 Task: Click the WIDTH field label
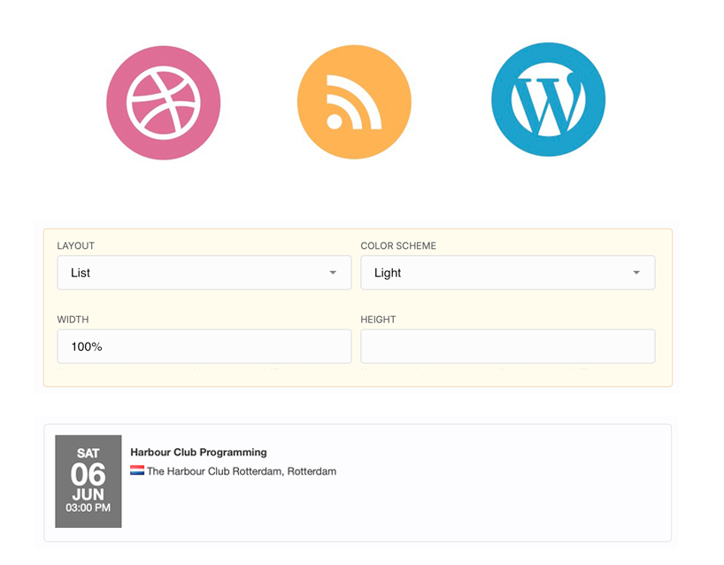[x=73, y=320]
